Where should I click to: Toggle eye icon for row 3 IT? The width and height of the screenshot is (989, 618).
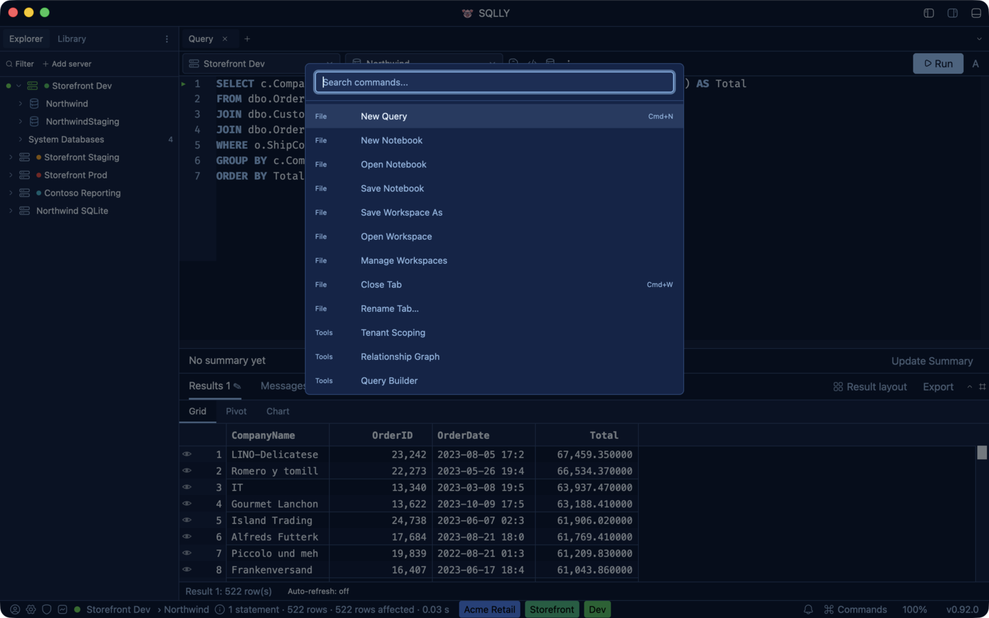point(187,488)
